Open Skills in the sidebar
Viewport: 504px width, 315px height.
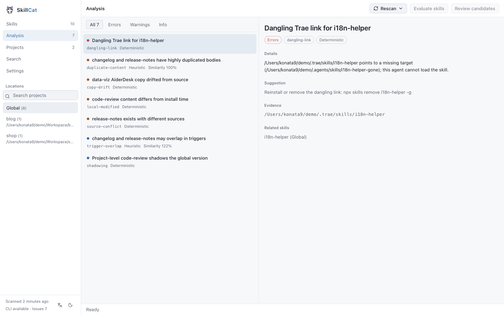pyautogui.click(x=40, y=24)
